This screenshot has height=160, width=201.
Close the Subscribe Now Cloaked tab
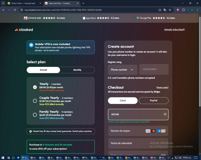tap(78, 3)
